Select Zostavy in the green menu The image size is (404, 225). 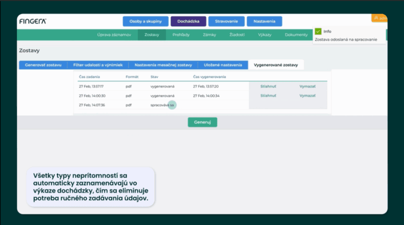(x=151, y=35)
